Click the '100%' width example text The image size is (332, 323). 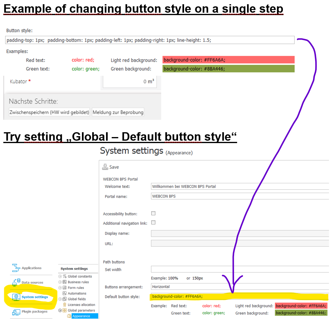click(x=173, y=278)
